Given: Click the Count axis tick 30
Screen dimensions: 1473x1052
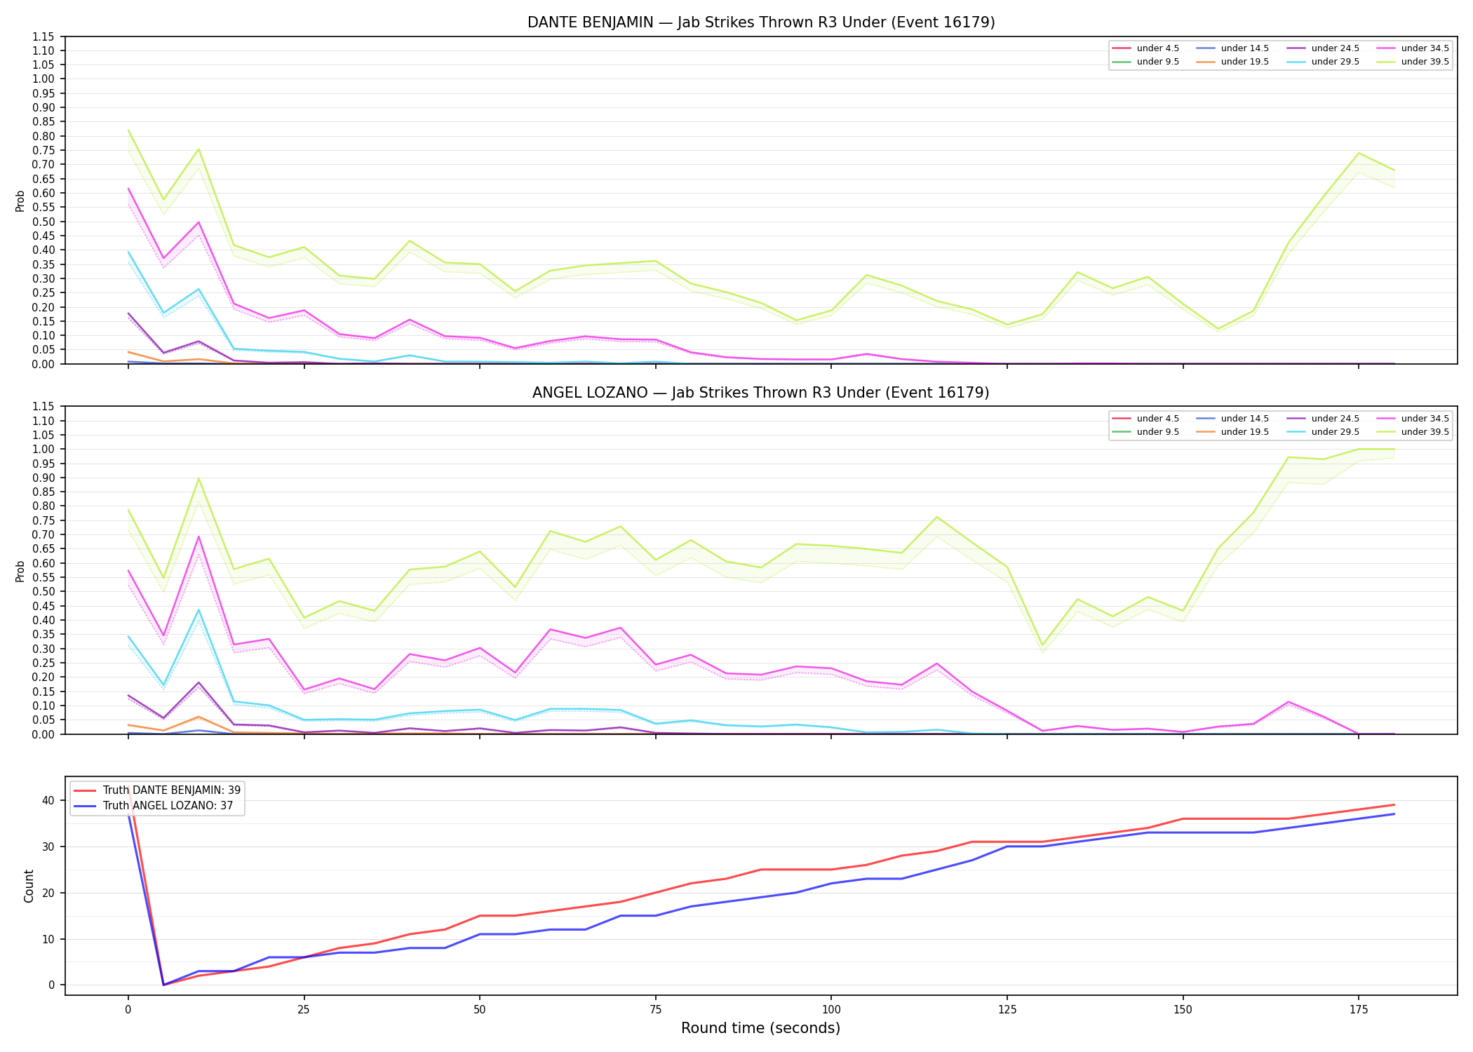Looking at the screenshot, I should coord(48,847).
